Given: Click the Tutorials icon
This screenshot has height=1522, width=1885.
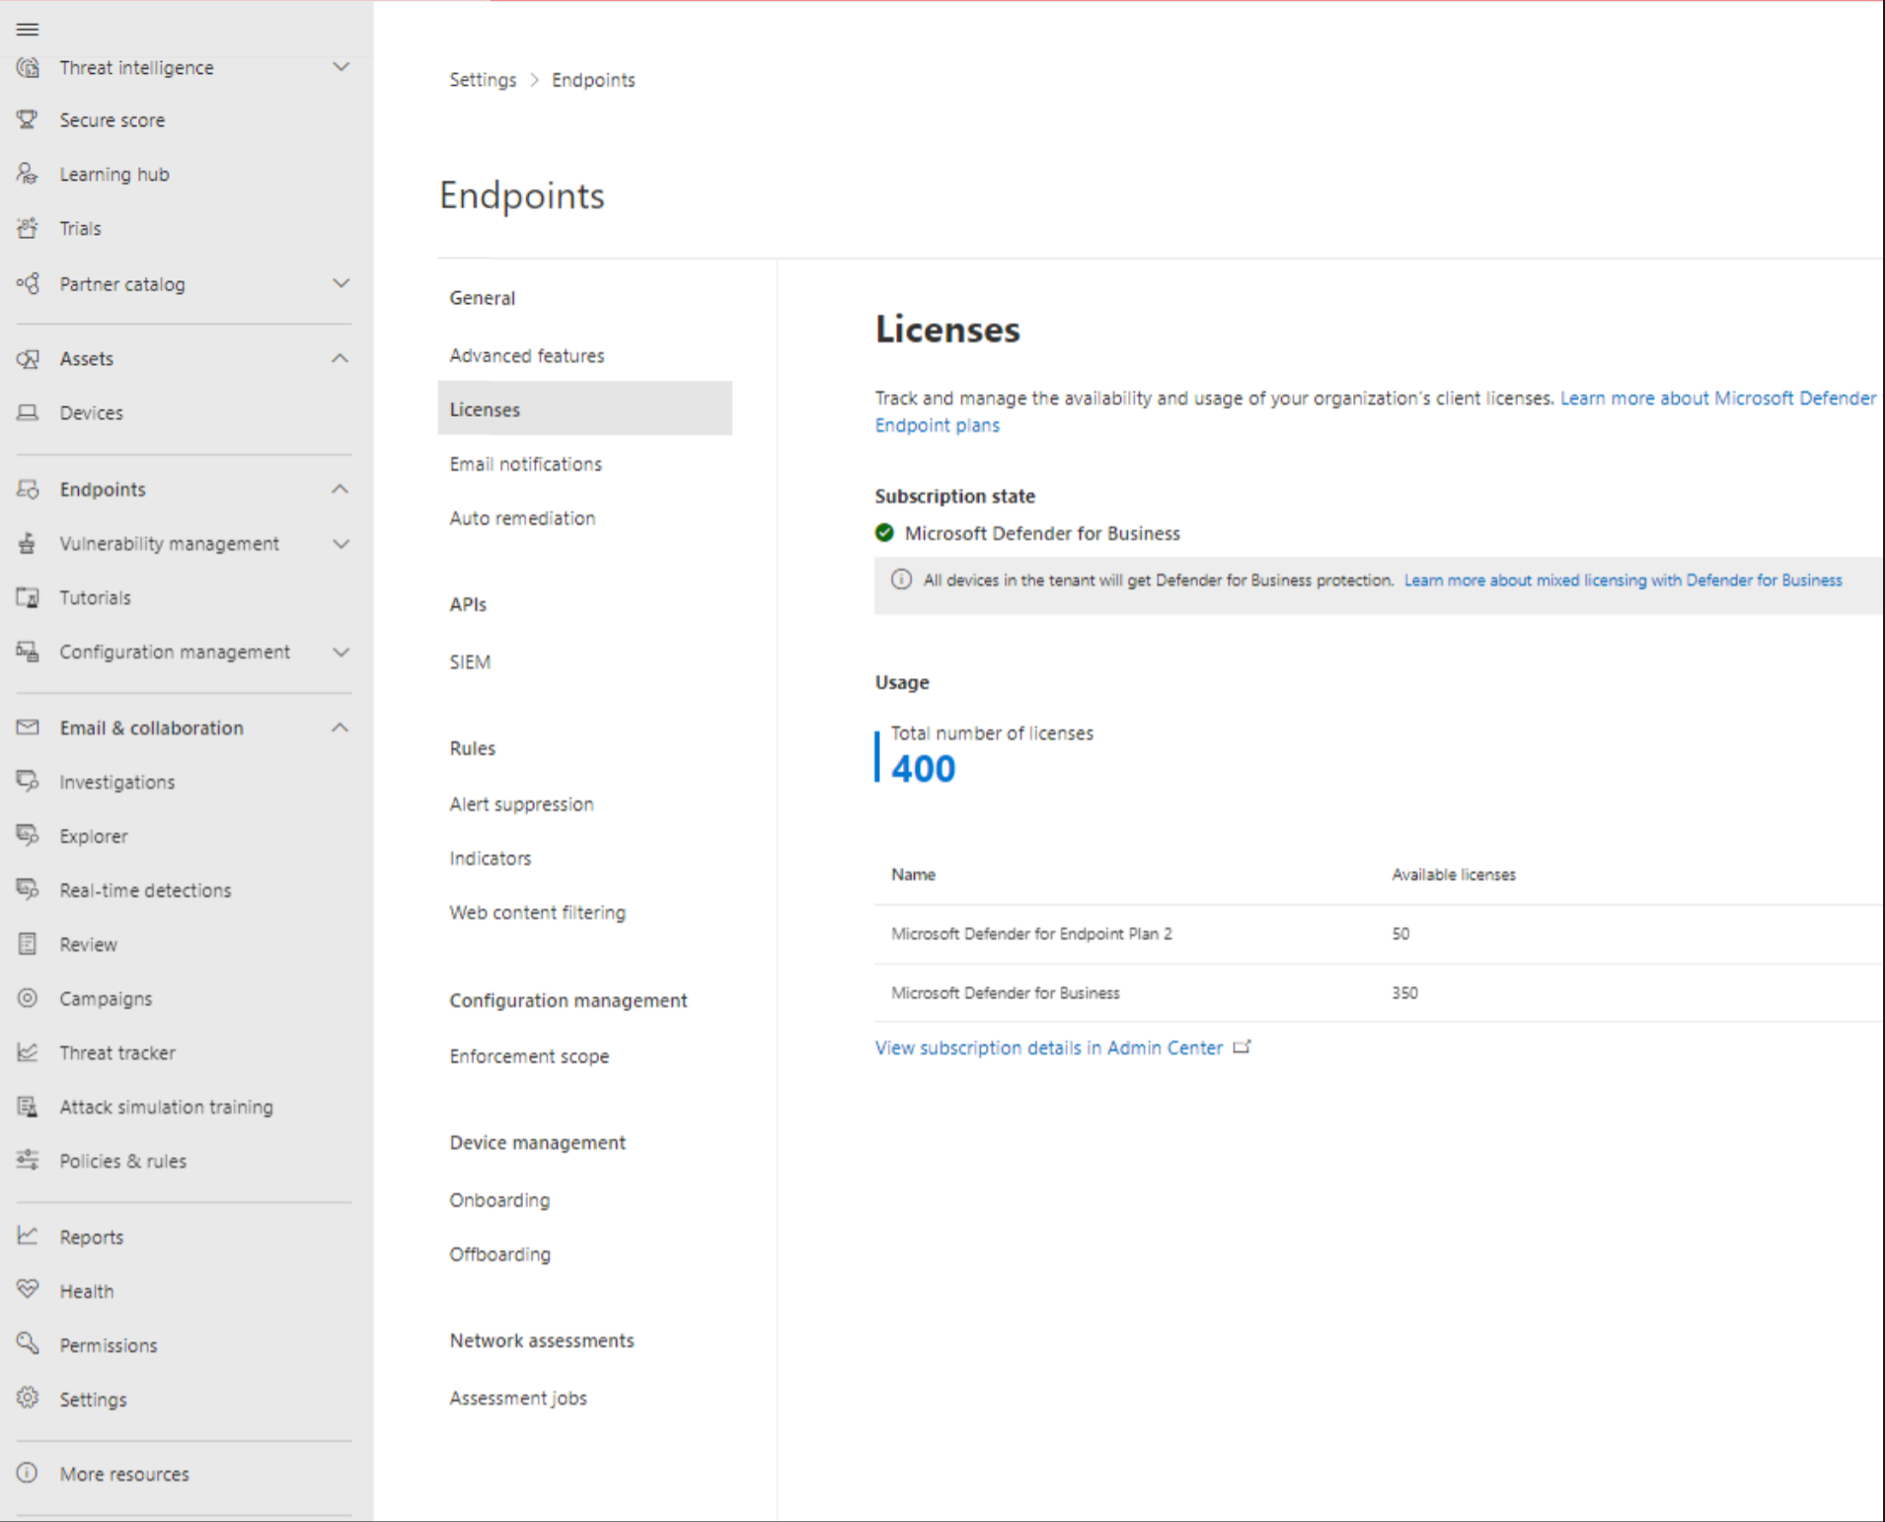Looking at the screenshot, I should click(x=28, y=597).
